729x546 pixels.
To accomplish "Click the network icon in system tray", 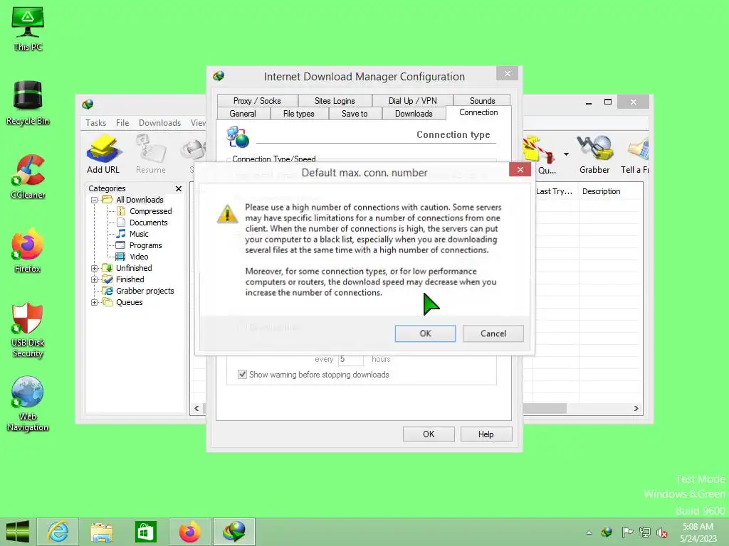I will point(645,532).
